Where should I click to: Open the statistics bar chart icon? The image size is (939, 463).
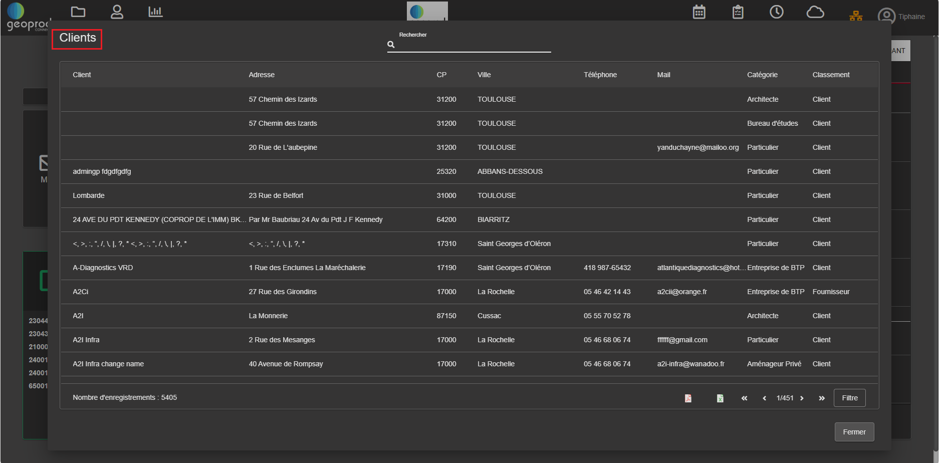[x=155, y=12]
